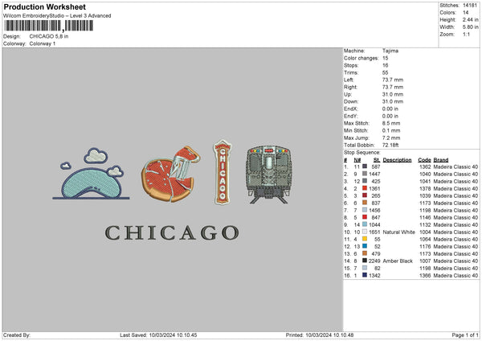Click the Color changes value 15
Image resolution: width=482 pixels, height=341 pixels.
pos(385,58)
